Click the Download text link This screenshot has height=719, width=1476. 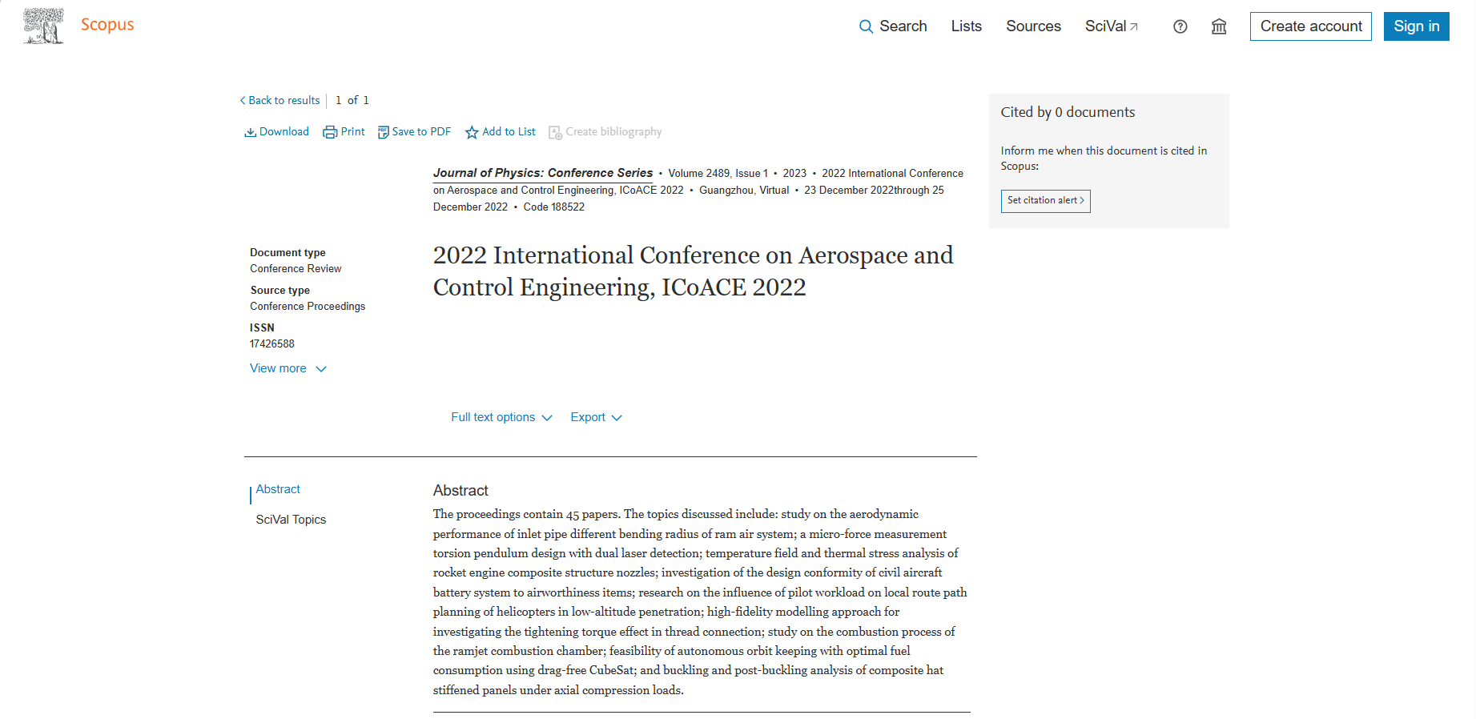(x=284, y=131)
